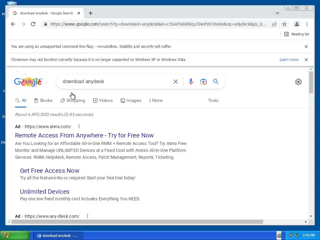Open options for the any-dlesk.com ad
Image resolution: width=320 pixels, height=240 pixels.
(87, 216)
